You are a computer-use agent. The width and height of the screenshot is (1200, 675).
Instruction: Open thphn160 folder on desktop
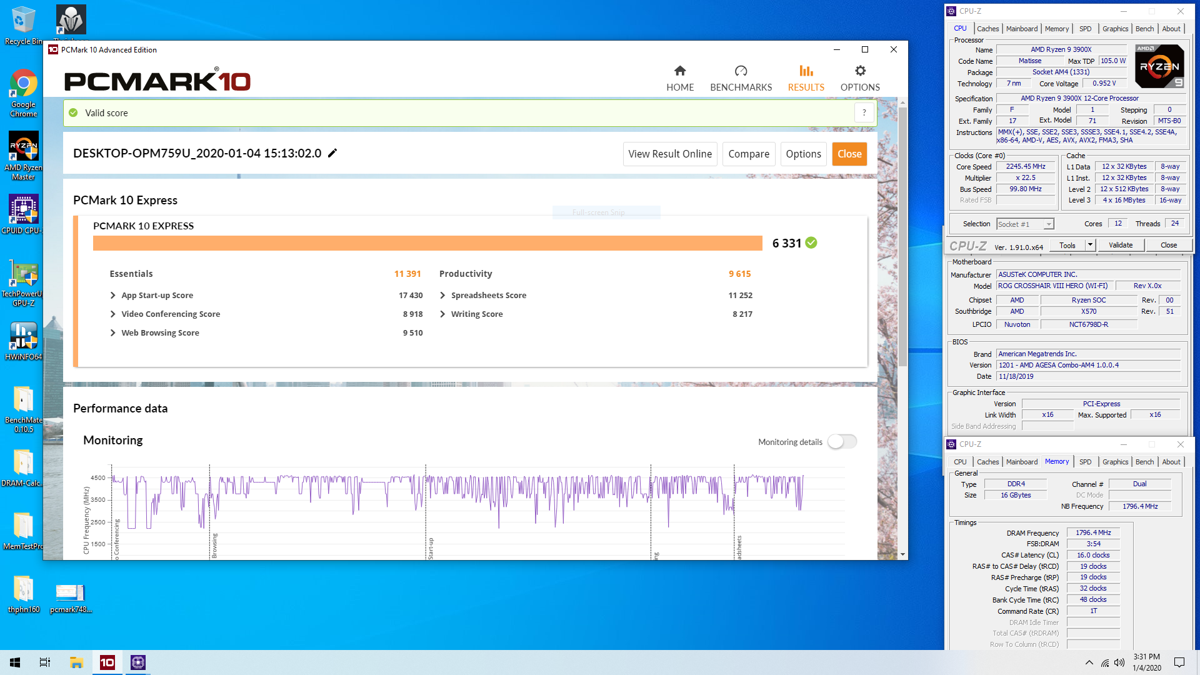click(x=23, y=594)
